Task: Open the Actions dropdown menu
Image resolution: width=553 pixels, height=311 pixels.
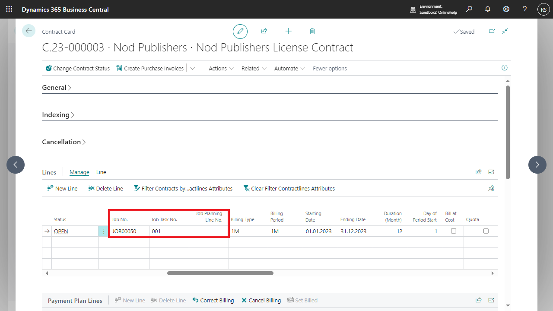Action: click(221, 68)
